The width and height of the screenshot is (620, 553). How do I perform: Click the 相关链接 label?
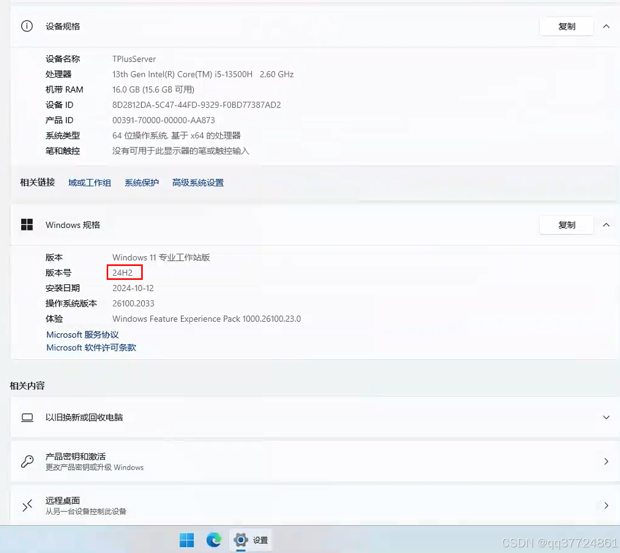pyautogui.click(x=38, y=182)
